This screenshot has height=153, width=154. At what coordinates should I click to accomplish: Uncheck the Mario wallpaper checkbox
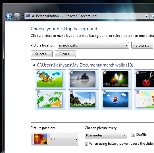tap(104, 92)
